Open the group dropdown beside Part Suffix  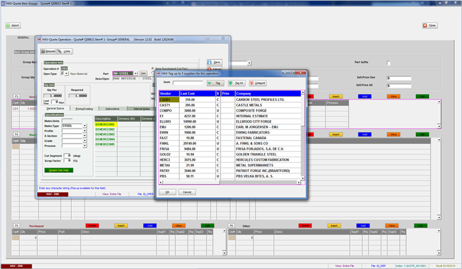249,63
